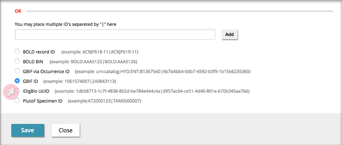
Task: Choose the BOLD BIN radio option
Action: (x=17, y=61)
